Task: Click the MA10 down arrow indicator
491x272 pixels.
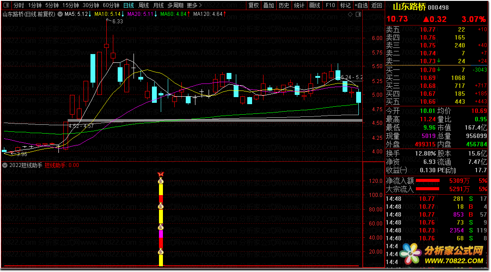Action: coord(123,14)
